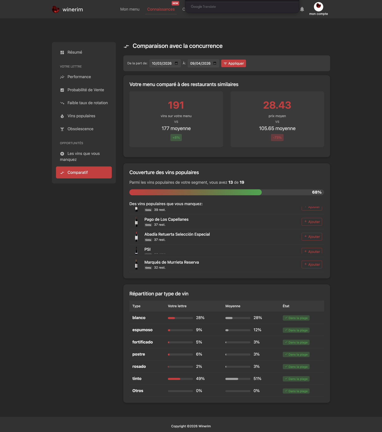This screenshot has height=432, width=382.
Task: Open the Mon menu tab
Action: (130, 9)
